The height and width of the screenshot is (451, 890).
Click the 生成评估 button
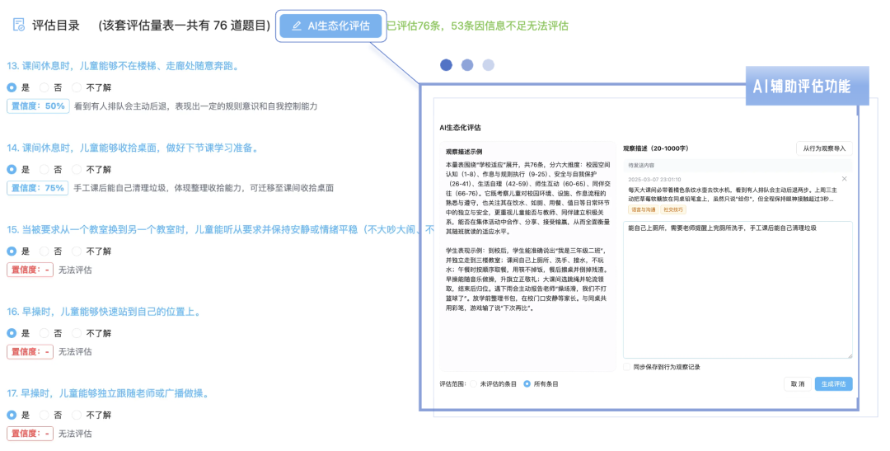(833, 384)
